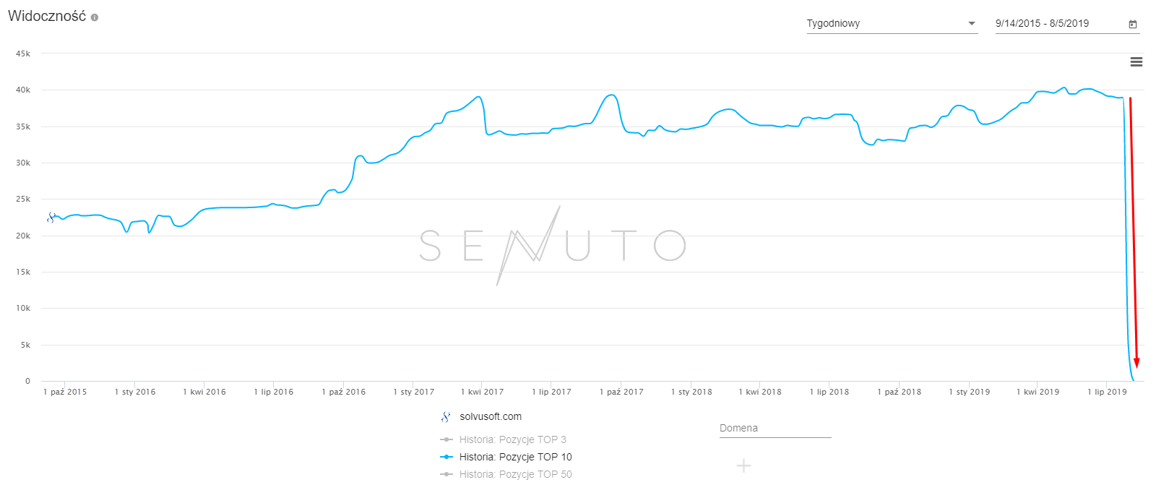Click the Widoczność heading
The height and width of the screenshot is (485, 1156).
click(46, 17)
